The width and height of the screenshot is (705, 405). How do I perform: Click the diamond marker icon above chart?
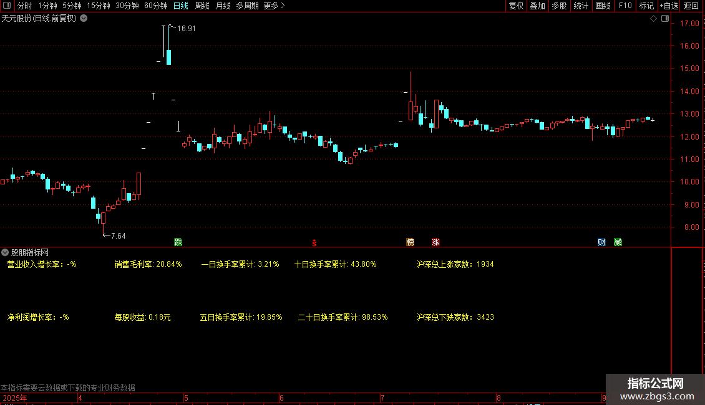coord(654,19)
